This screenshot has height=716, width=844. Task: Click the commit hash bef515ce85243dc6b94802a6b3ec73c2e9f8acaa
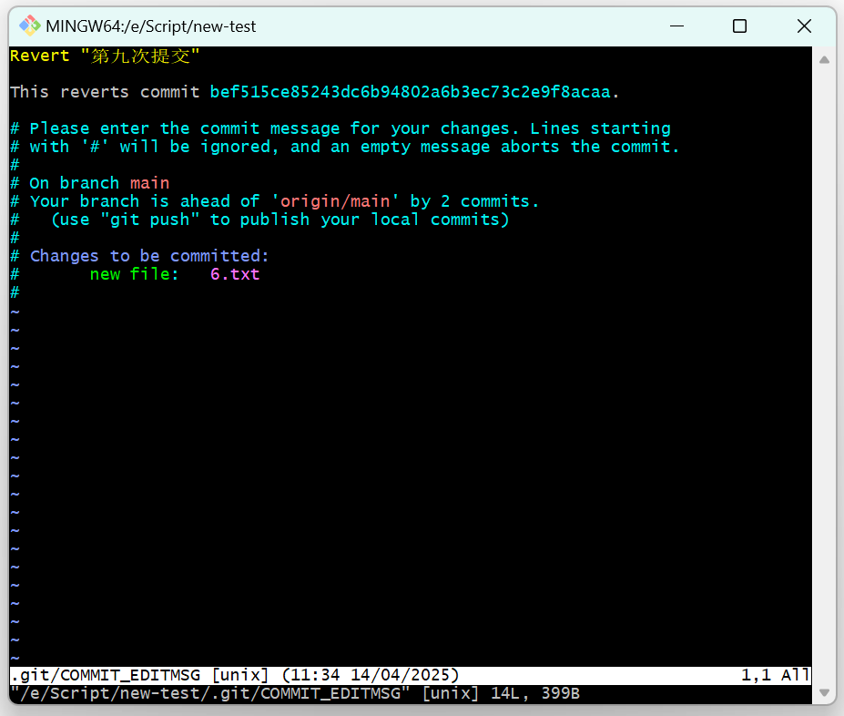410,92
